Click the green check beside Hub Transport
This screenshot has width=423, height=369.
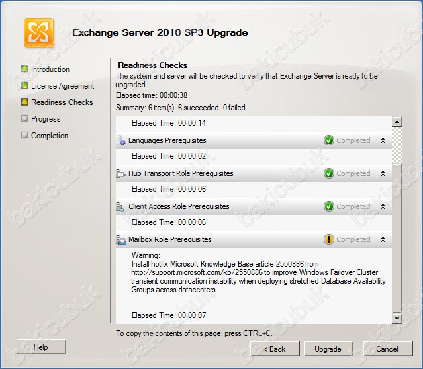pos(329,173)
